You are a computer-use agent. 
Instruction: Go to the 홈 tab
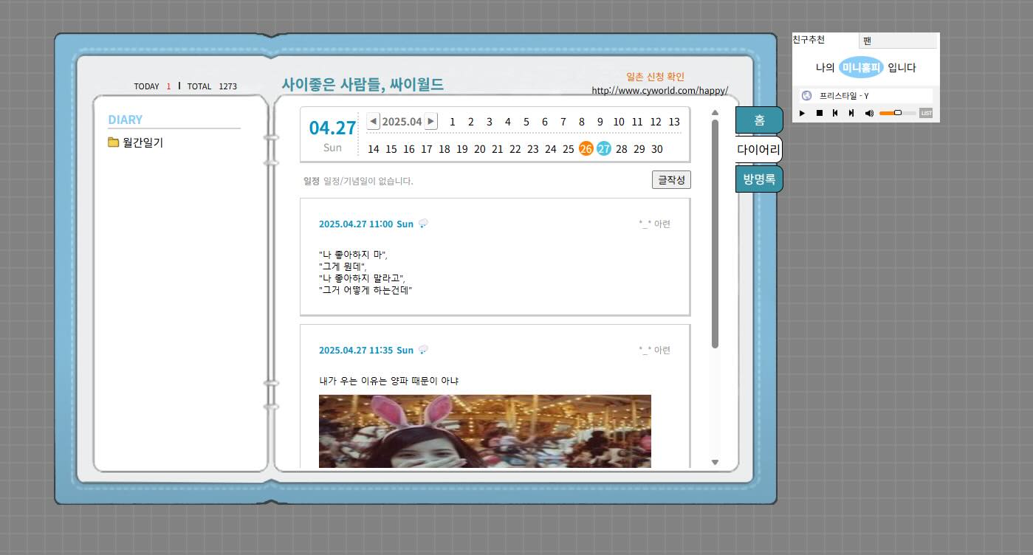759,120
